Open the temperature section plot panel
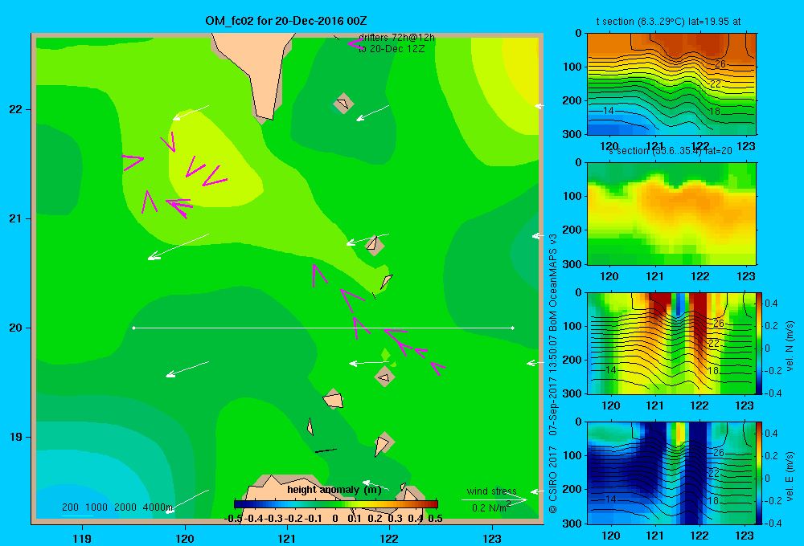Image resolution: width=804 pixels, height=546 pixels. click(x=671, y=84)
